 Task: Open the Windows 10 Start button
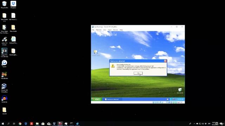click(3, 124)
